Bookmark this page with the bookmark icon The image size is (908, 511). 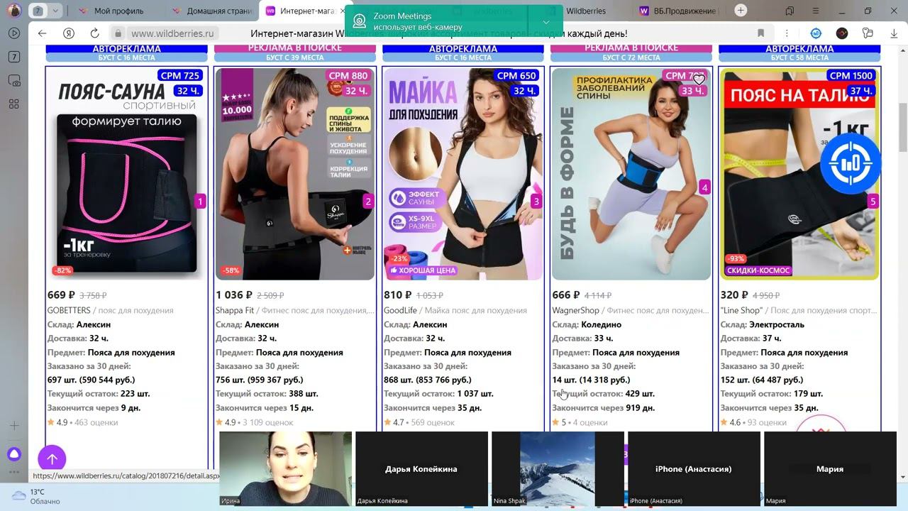pos(760,33)
